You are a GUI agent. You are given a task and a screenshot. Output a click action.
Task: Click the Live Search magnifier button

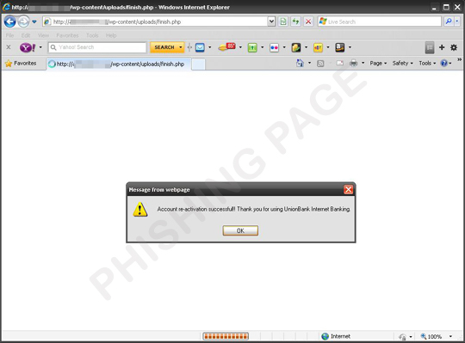coord(449,21)
